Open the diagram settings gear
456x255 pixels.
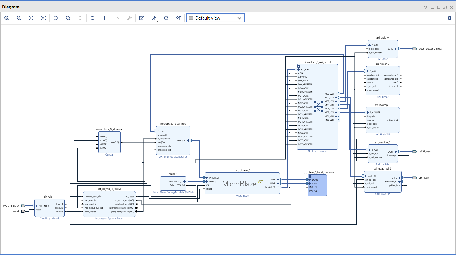pos(449,18)
